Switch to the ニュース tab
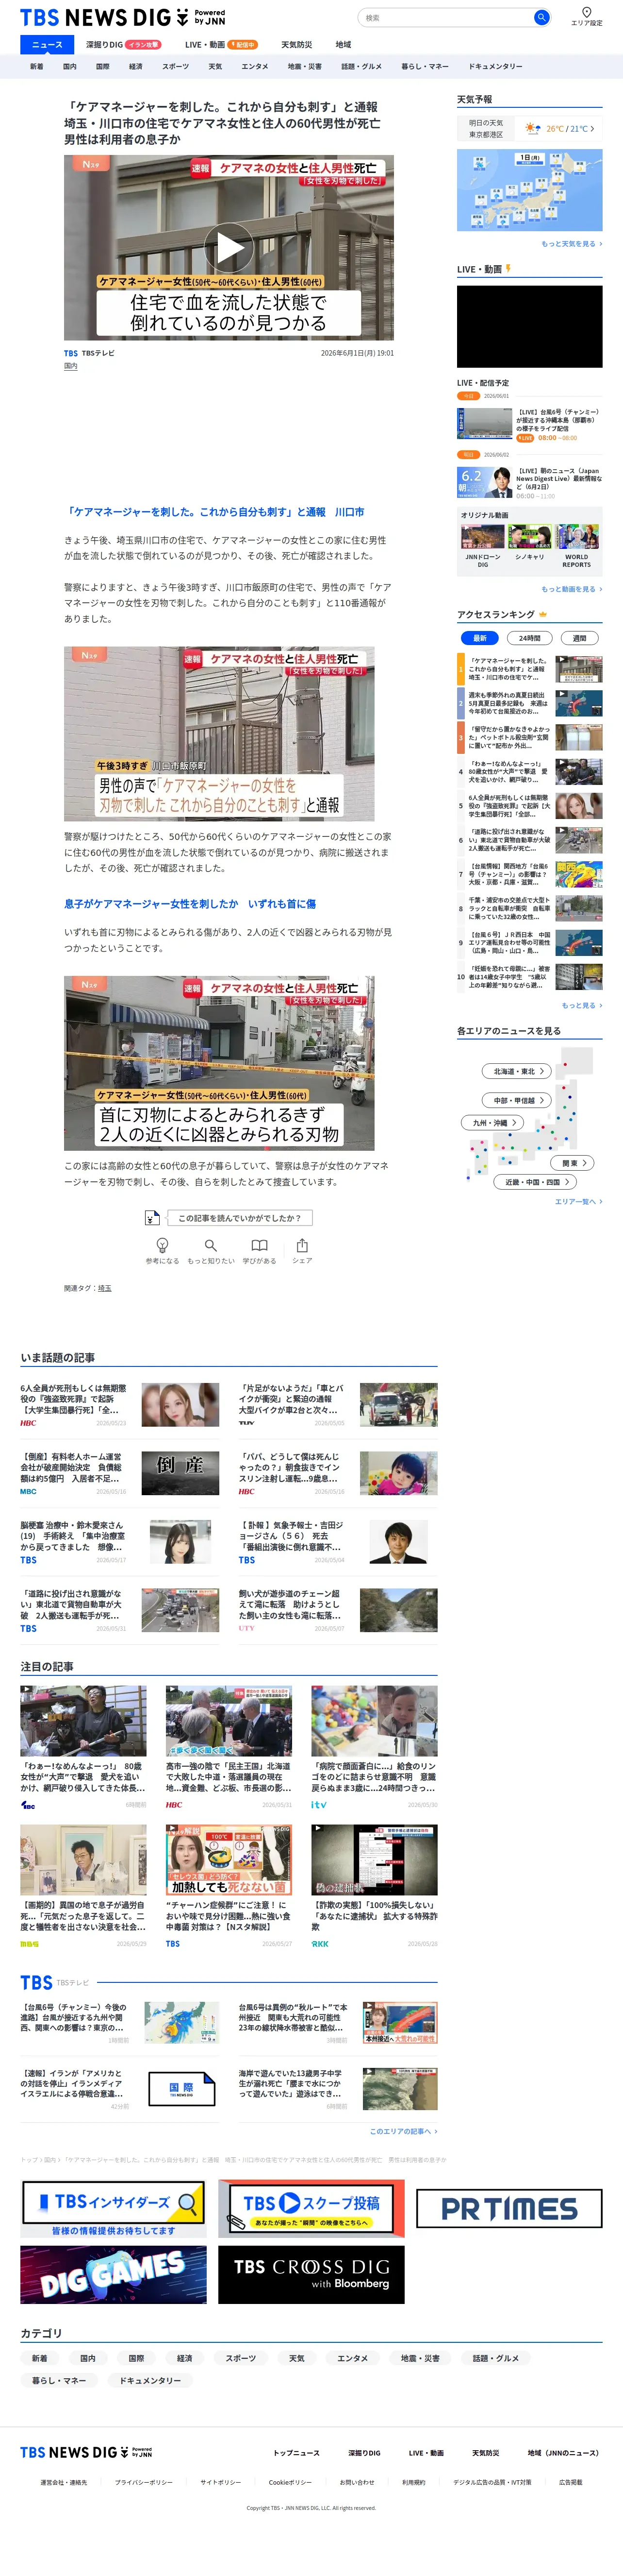Screen dimensions: 623x2576 pos(47,45)
